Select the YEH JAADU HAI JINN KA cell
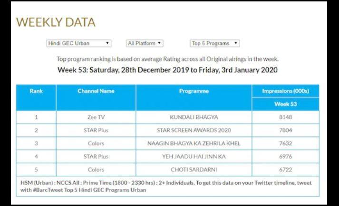The height and width of the screenshot is (206, 339). (x=194, y=156)
